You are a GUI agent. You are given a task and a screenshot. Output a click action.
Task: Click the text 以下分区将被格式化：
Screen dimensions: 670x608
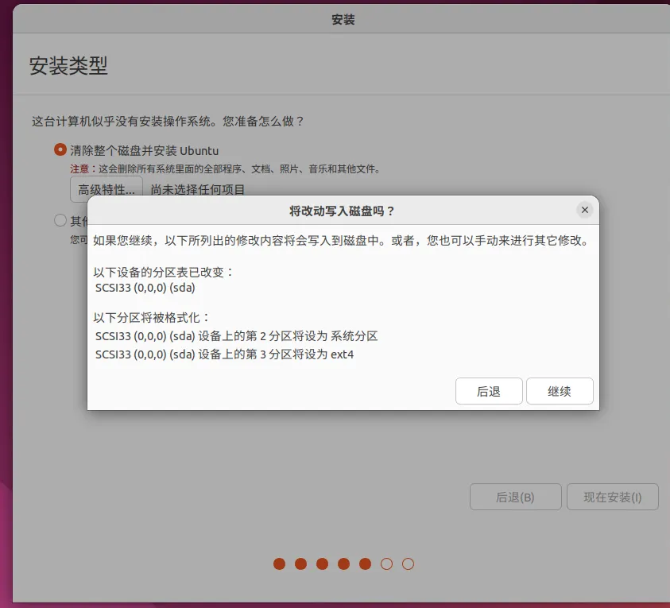coord(152,317)
